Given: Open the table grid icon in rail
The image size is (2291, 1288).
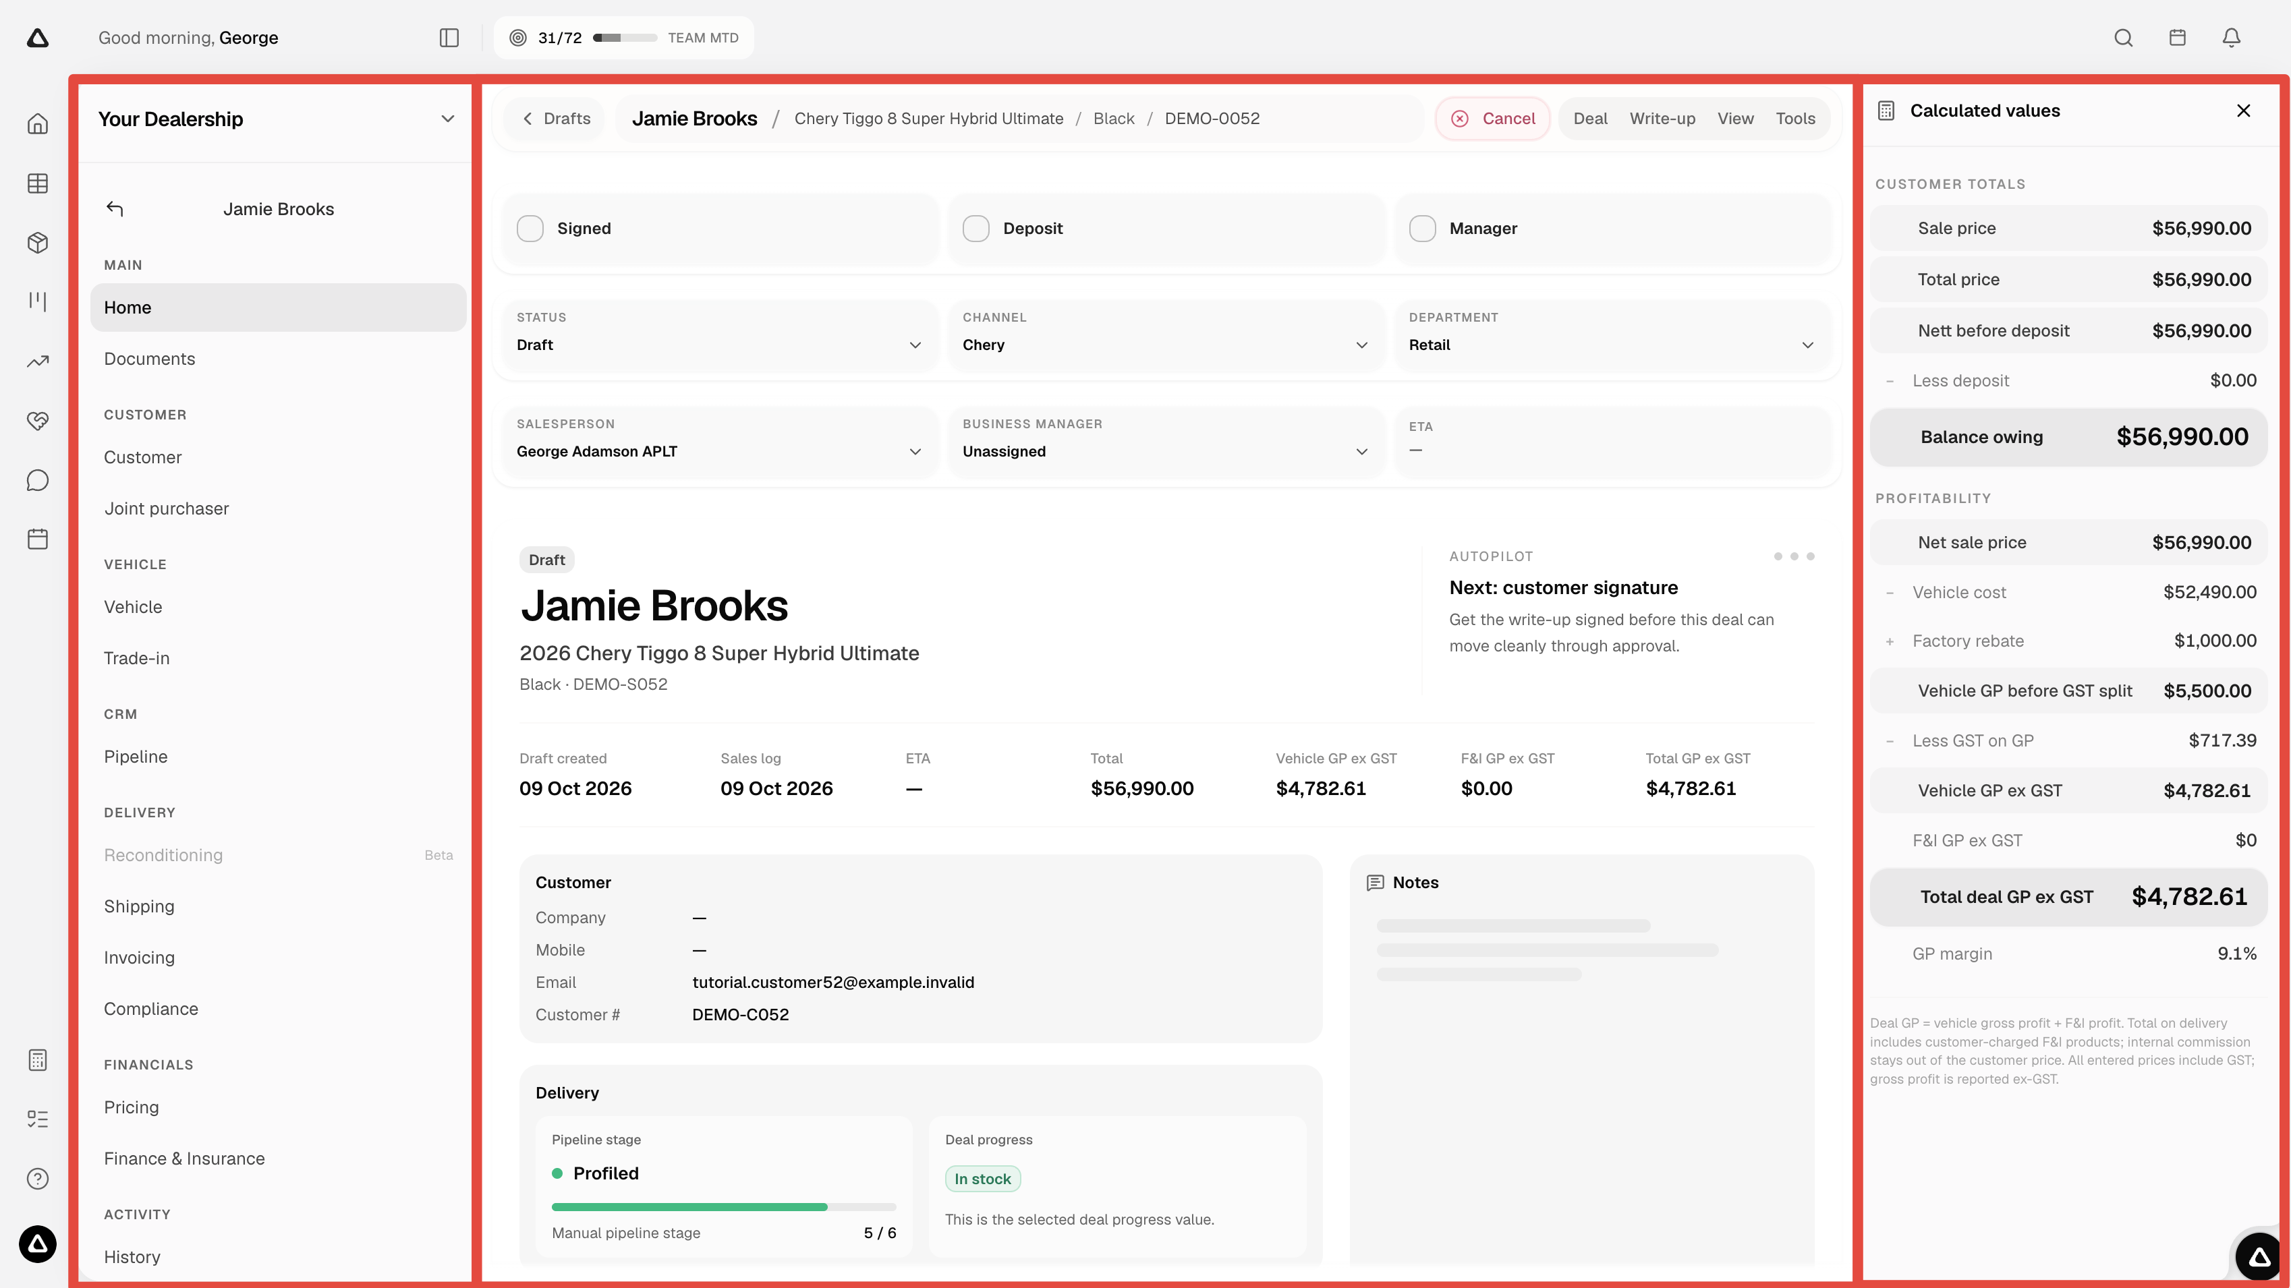Looking at the screenshot, I should coord(37,183).
